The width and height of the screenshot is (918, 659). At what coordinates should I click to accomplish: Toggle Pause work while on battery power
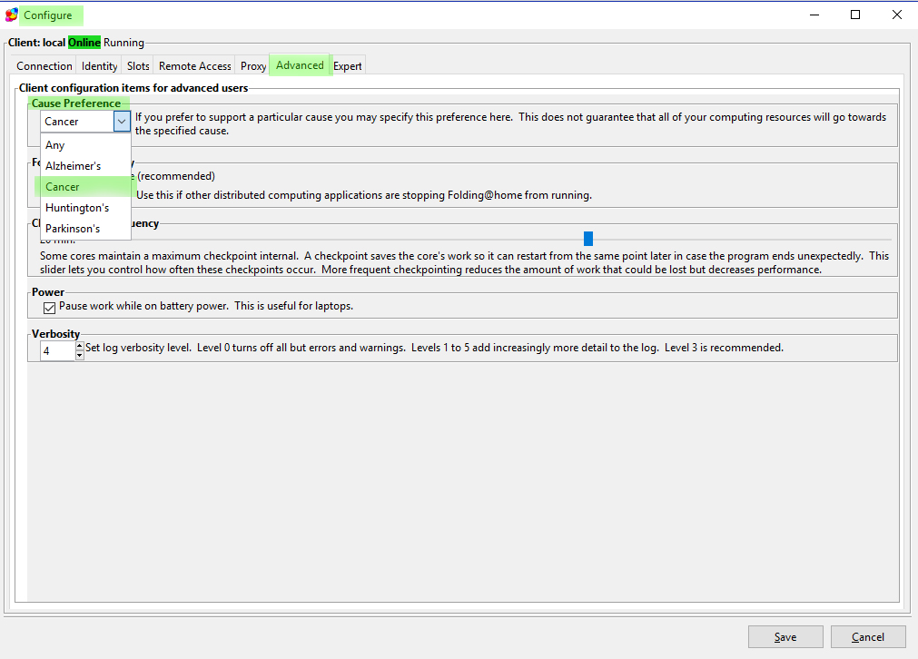pos(50,307)
